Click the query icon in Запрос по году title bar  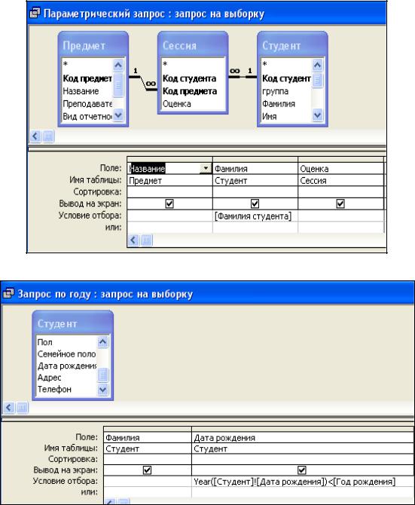[x=8, y=293]
